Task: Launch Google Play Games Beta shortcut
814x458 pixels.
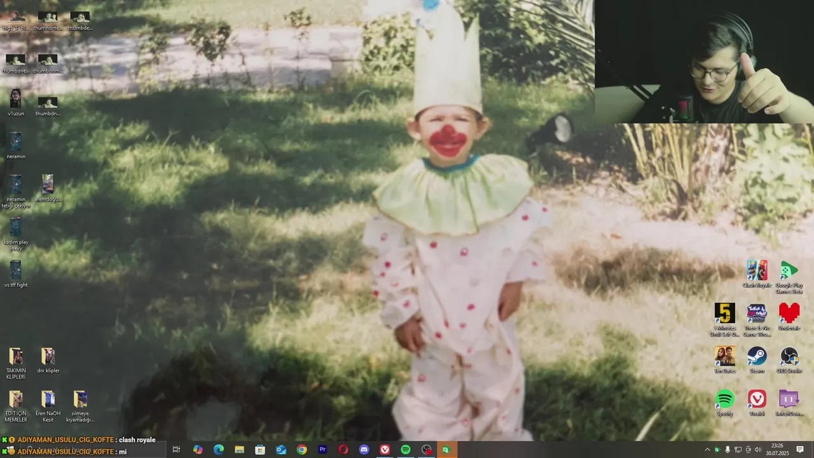Action: click(x=789, y=277)
